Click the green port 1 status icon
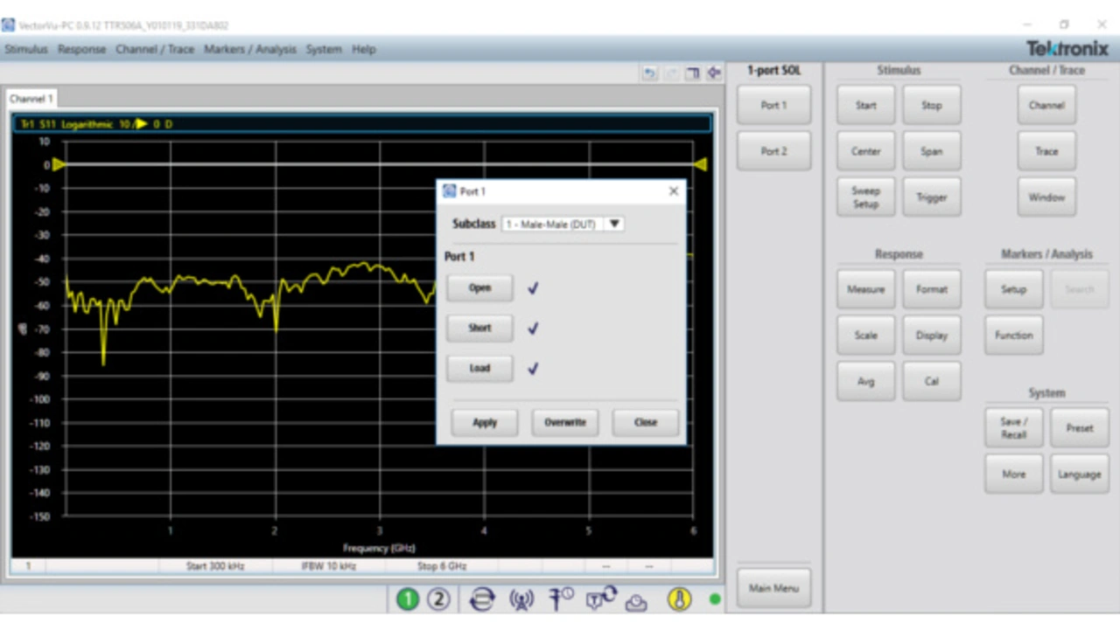The image size is (1120, 630). (408, 599)
